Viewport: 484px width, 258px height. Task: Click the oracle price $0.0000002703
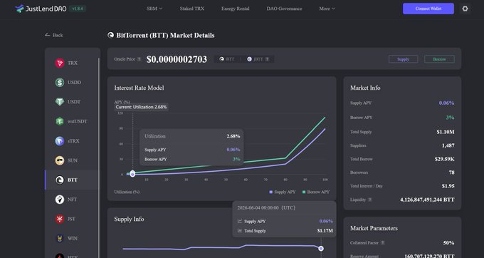(177, 59)
